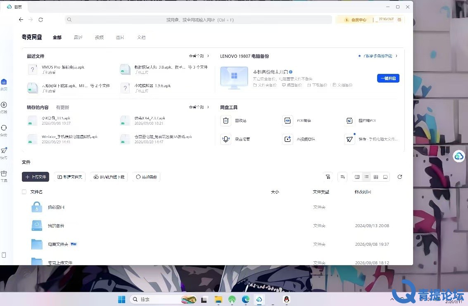Image resolution: width=468 pixels, height=306 pixels.
Task: Switch to the 文档 tab
Action: [141, 37]
